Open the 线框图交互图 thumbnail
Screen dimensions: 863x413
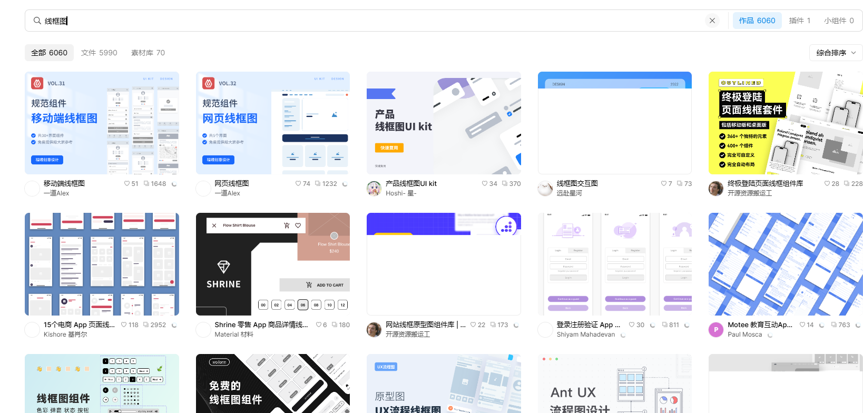tap(615, 123)
